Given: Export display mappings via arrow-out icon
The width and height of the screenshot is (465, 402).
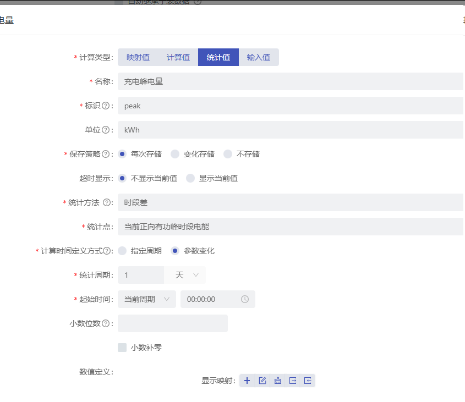Looking at the screenshot, I should pyautogui.click(x=292, y=380).
